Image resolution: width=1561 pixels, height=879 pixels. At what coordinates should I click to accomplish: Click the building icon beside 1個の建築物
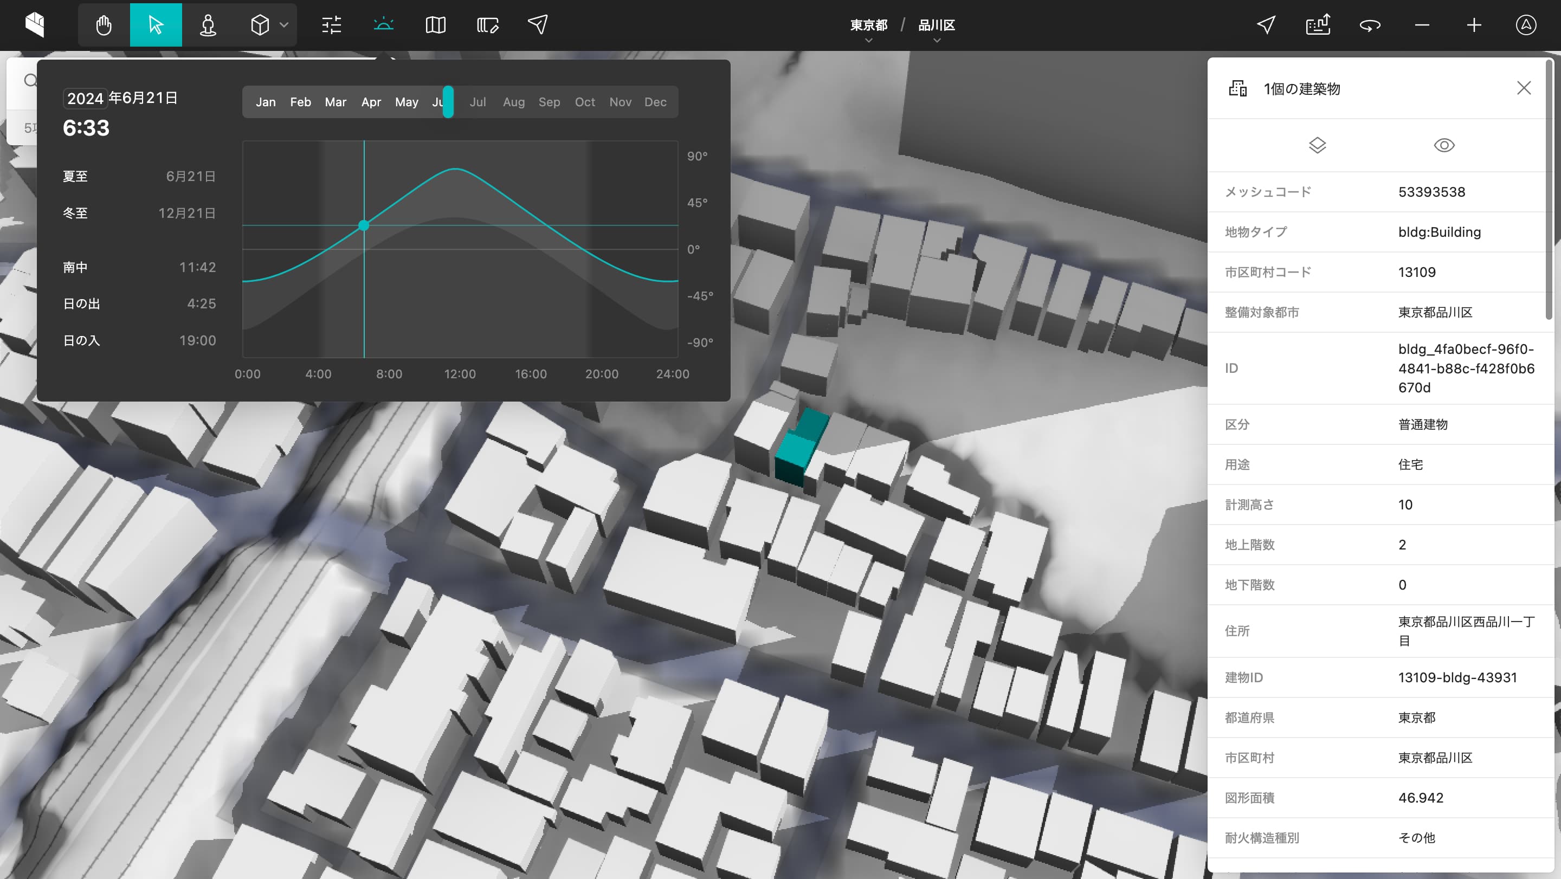pos(1237,88)
